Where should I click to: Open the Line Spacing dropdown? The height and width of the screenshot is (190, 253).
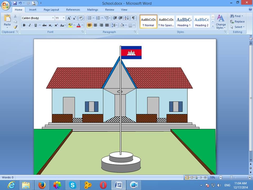pos(113,25)
